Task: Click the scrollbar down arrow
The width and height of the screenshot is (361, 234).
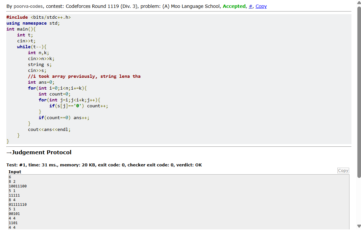Action: pyautogui.click(x=359, y=226)
